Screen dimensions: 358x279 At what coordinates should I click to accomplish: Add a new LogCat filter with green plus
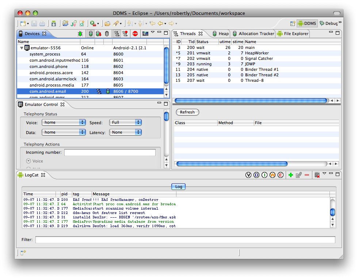pos(291,175)
